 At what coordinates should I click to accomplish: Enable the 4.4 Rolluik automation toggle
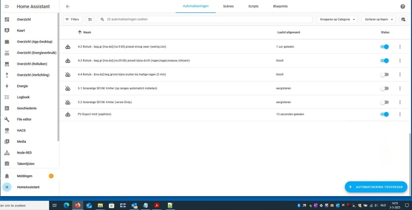coord(384,74)
